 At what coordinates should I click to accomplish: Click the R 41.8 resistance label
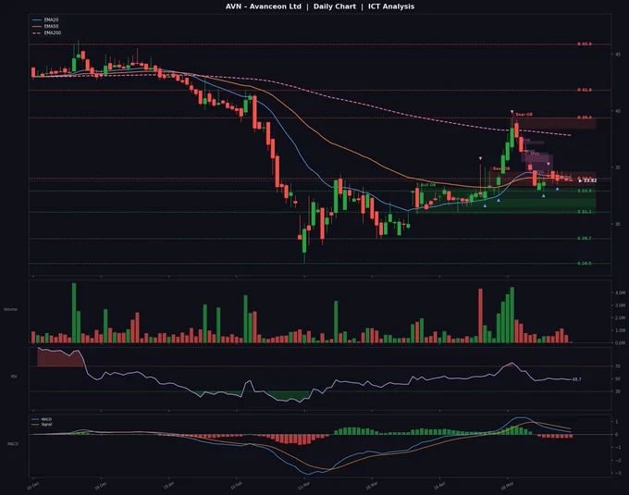tap(585, 90)
